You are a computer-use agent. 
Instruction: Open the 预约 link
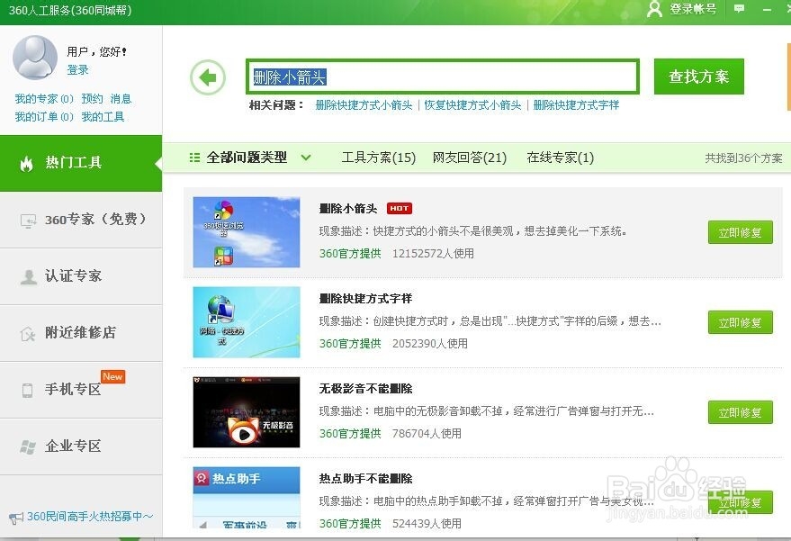tap(92, 98)
